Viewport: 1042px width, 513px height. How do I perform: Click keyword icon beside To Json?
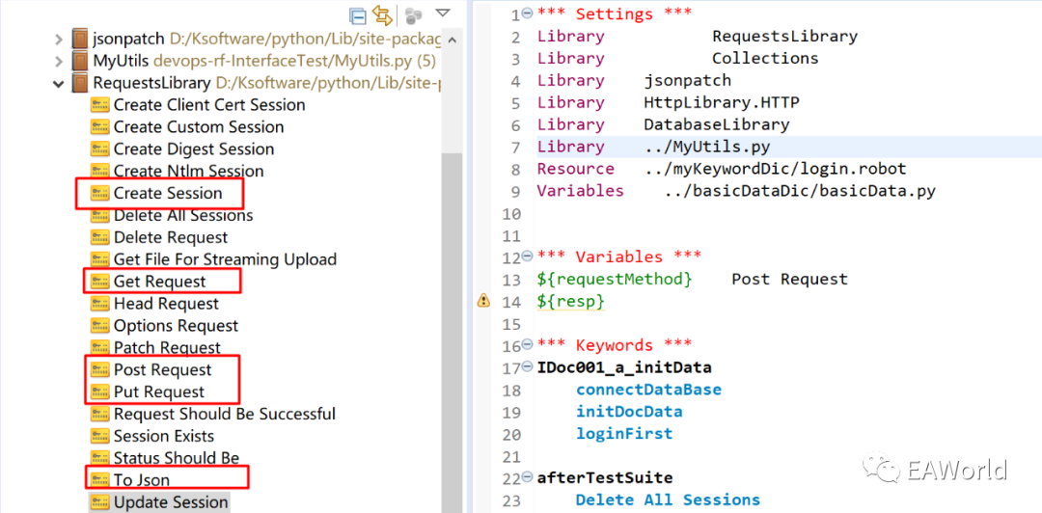pyautogui.click(x=99, y=480)
